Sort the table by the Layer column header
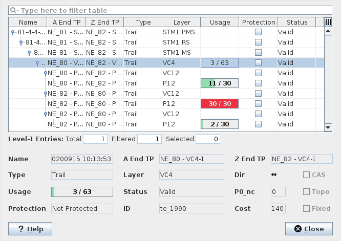The width and height of the screenshot is (341, 241). point(181,23)
